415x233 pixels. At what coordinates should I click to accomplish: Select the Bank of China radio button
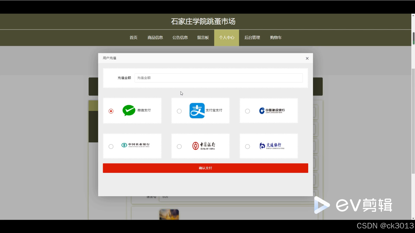(x=179, y=146)
